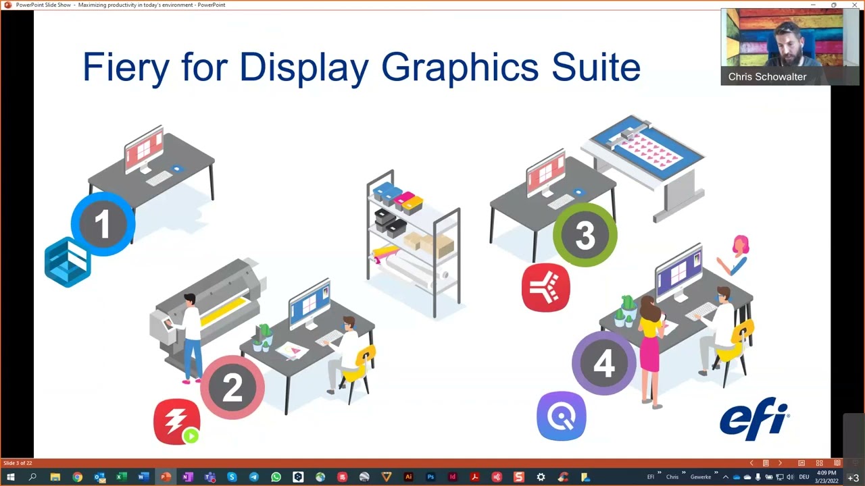Show hidden system tray icons

pos(727,477)
